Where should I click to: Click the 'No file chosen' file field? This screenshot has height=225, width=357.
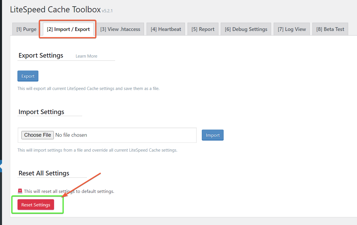(x=71, y=135)
